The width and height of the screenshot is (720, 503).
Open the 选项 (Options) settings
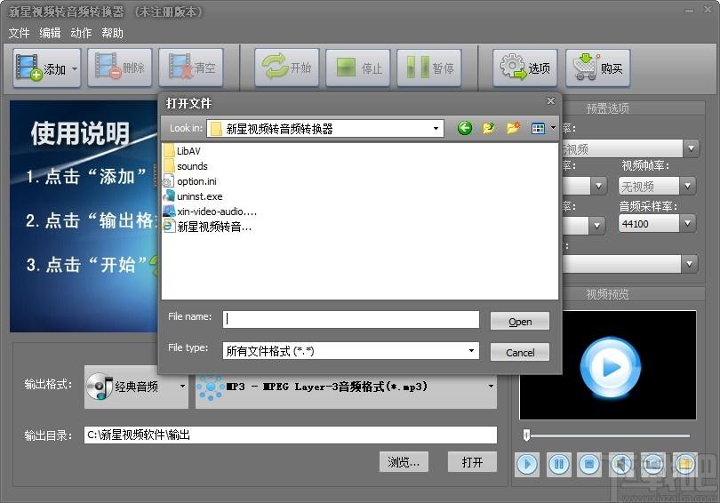coord(525,68)
